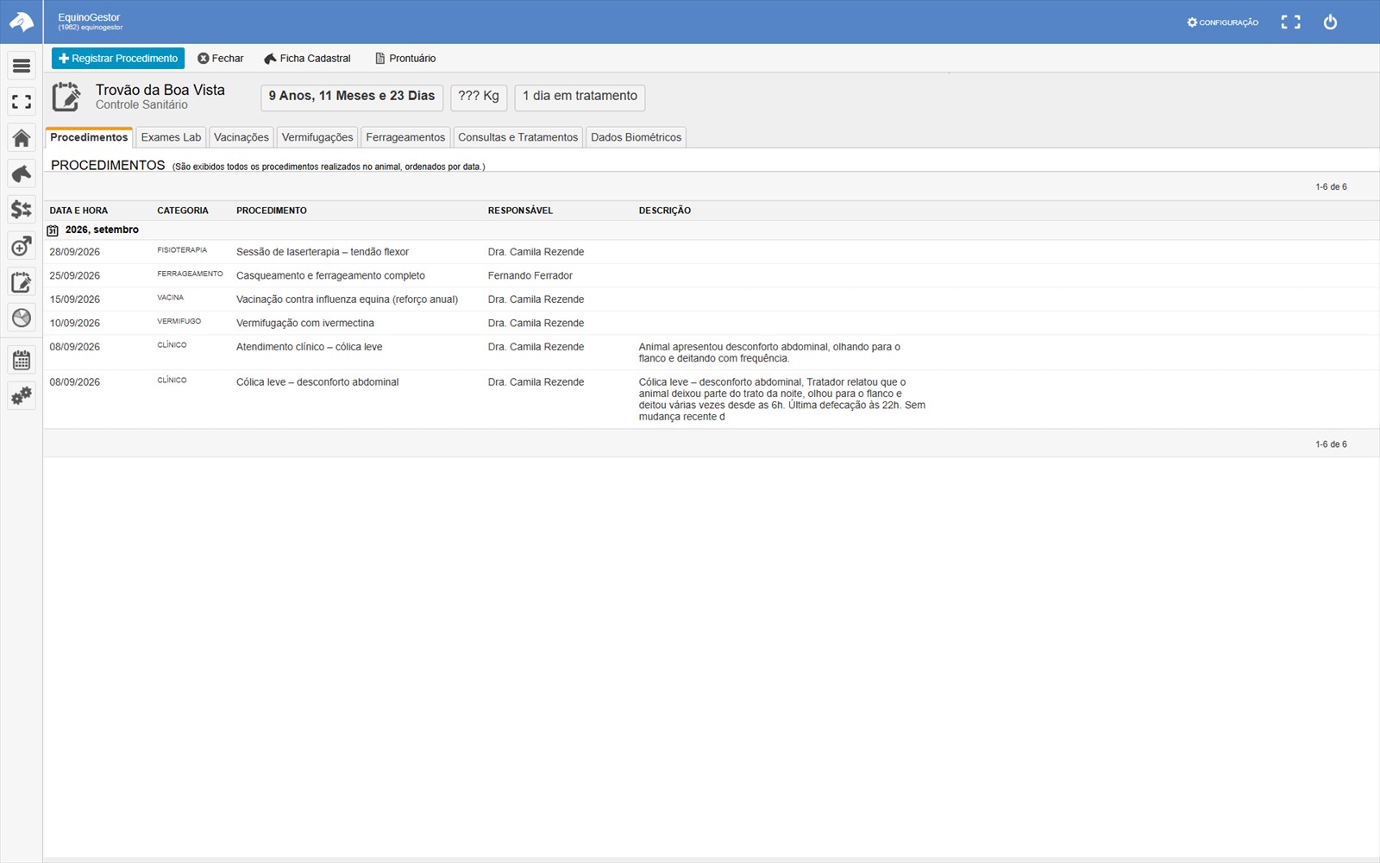Switch to the Dados Biométricos tab
This screenshot has height=863, width=1380.
click(637, 137)
